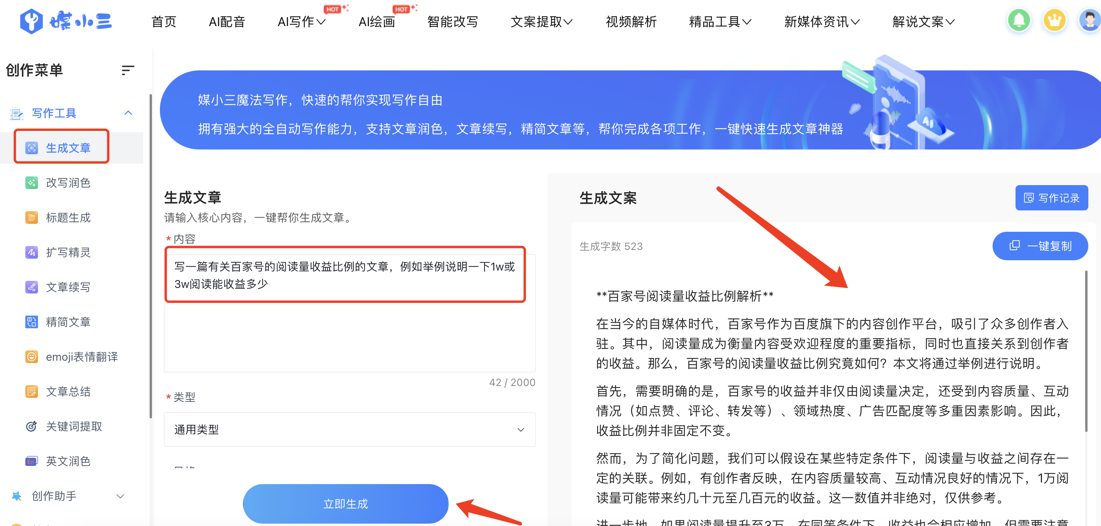Screen dimensions: 1101x526
Task: Open the user avatar profile icon
Action: (1090, 20)
